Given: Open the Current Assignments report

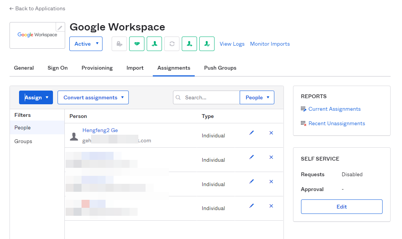Looking at the screenshot, I should (334, 109).
